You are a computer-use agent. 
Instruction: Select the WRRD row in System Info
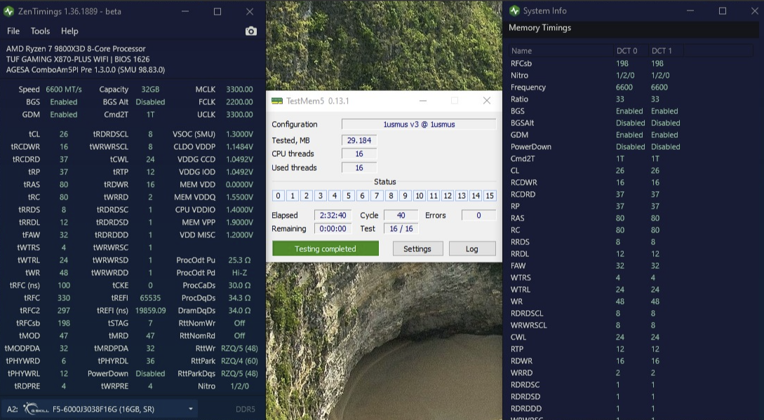point(631,373)
